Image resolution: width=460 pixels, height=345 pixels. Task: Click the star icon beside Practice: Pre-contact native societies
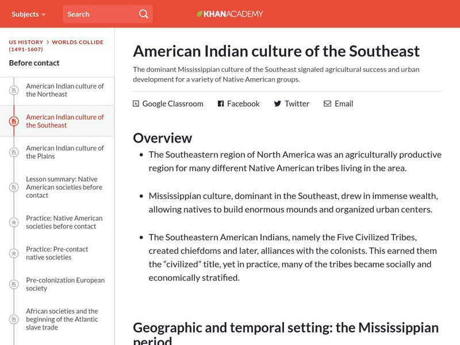click(x=14, y=254)
